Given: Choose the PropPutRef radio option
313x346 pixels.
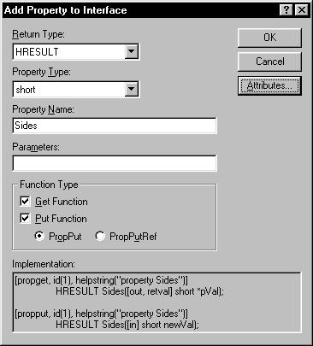Looking at the screenshot, I should click(100, 236).
